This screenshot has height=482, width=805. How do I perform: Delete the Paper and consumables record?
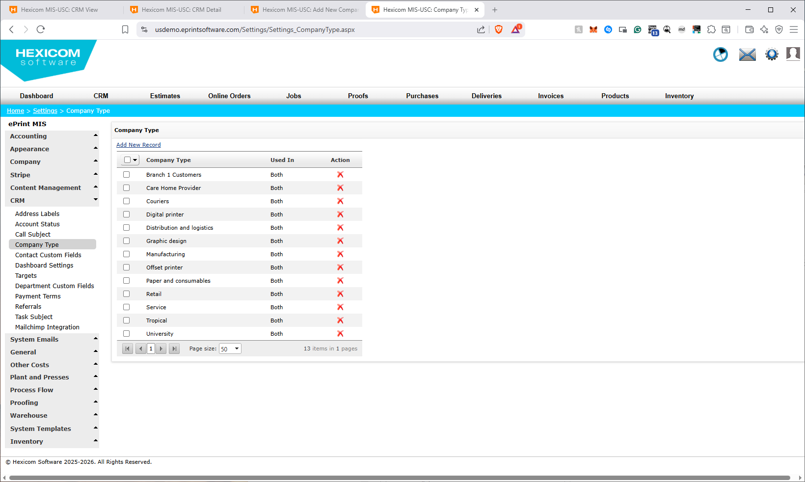coord(340,281)
